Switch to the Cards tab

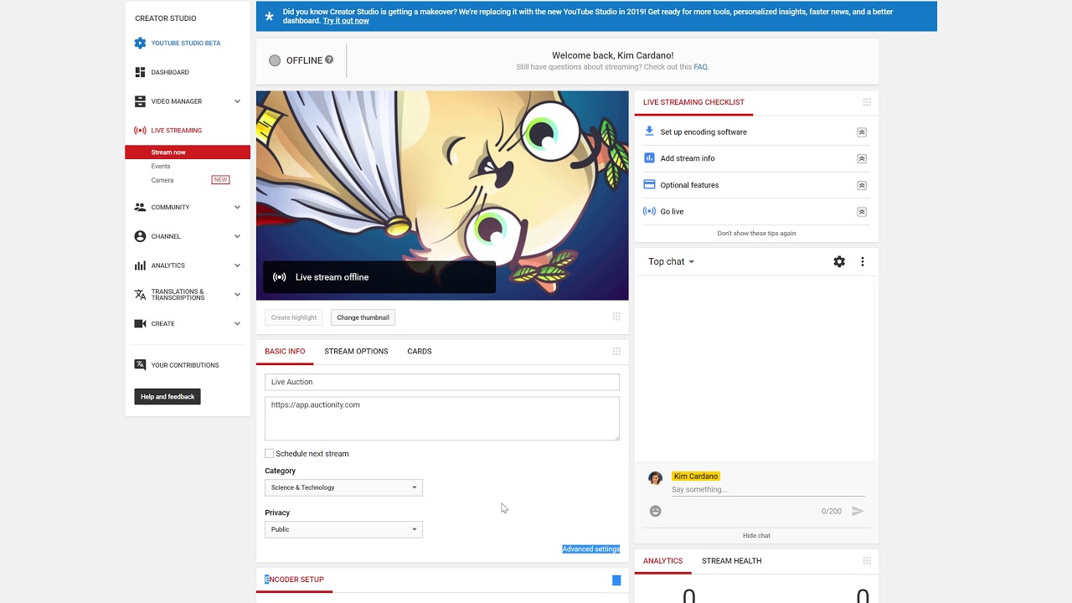tap(420, 352)
